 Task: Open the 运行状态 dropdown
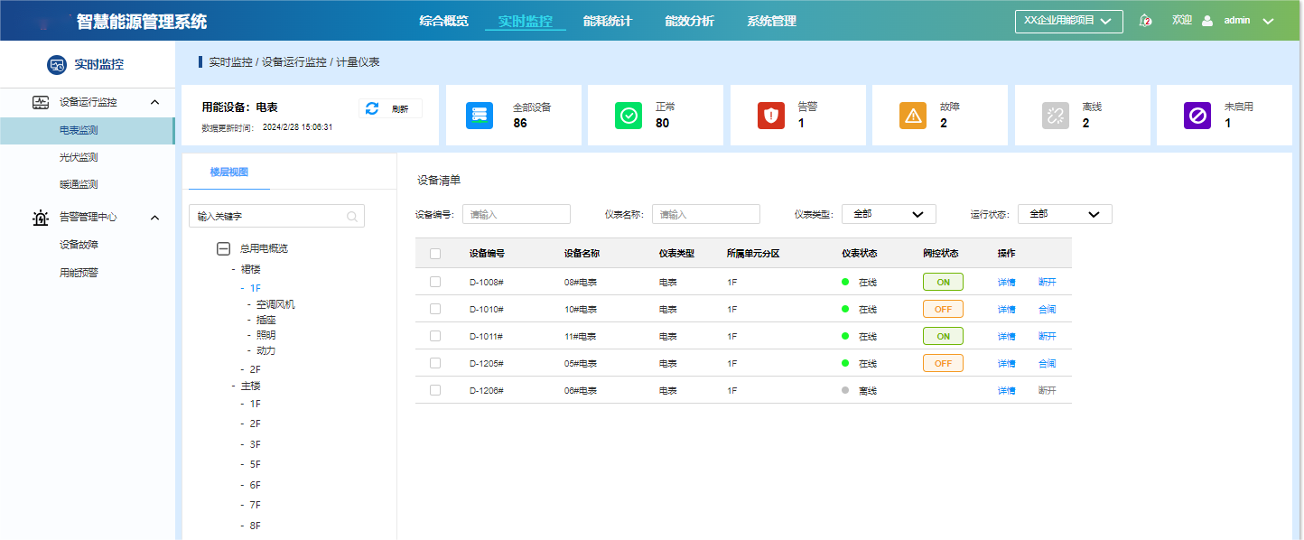(x=1065, y=214)
